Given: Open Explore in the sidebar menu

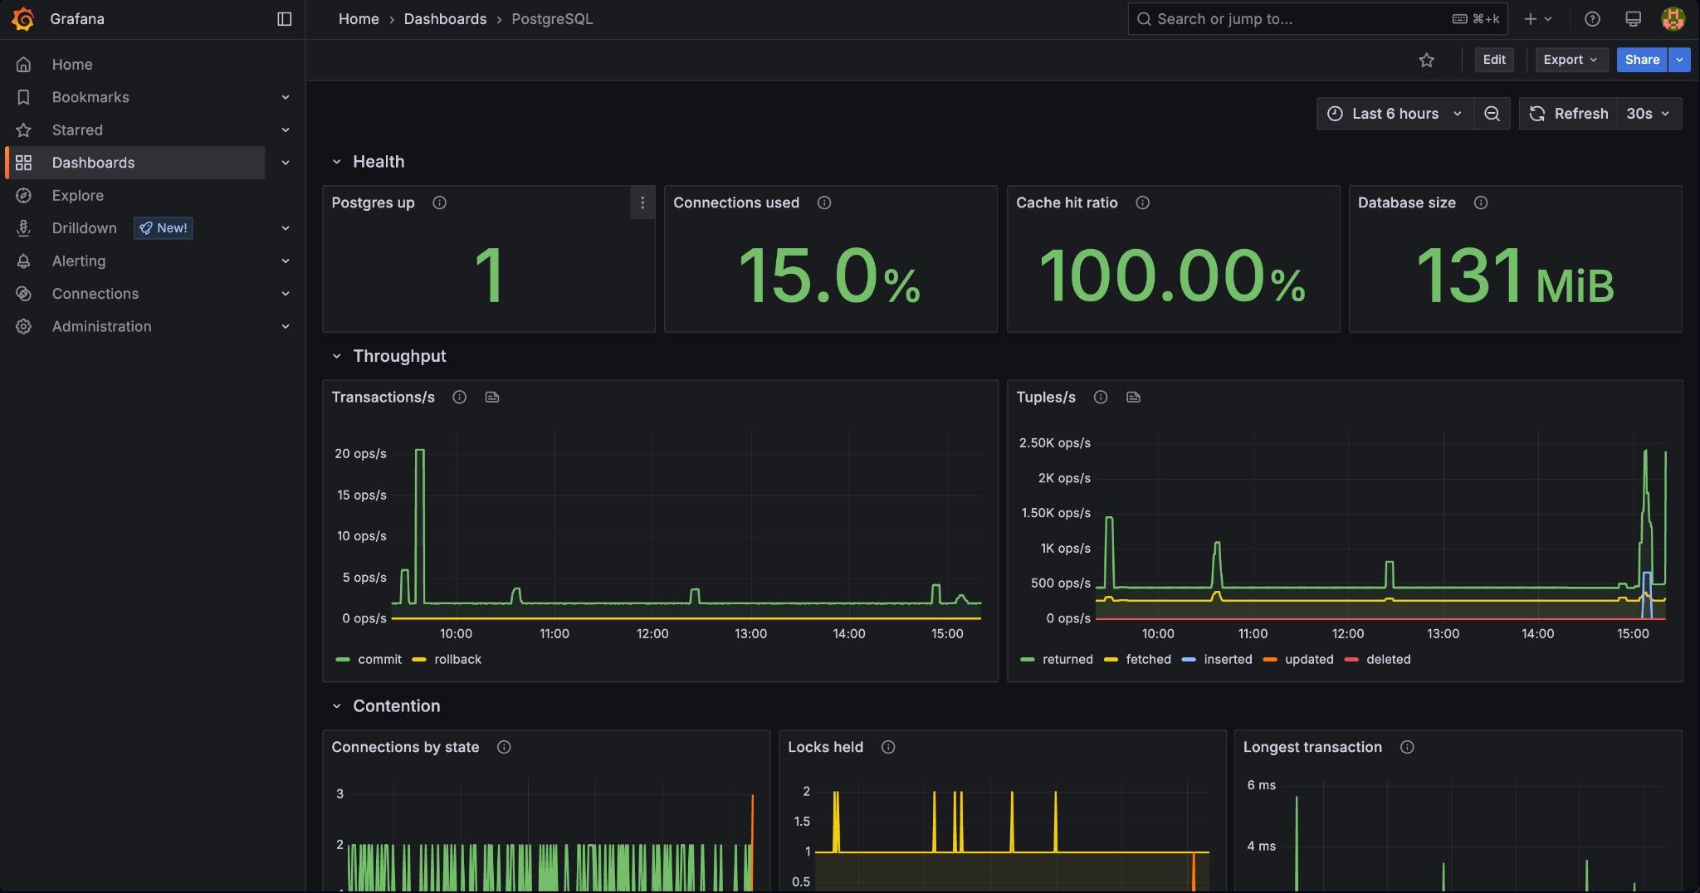Looking at the screenshot, I should 78,195.
